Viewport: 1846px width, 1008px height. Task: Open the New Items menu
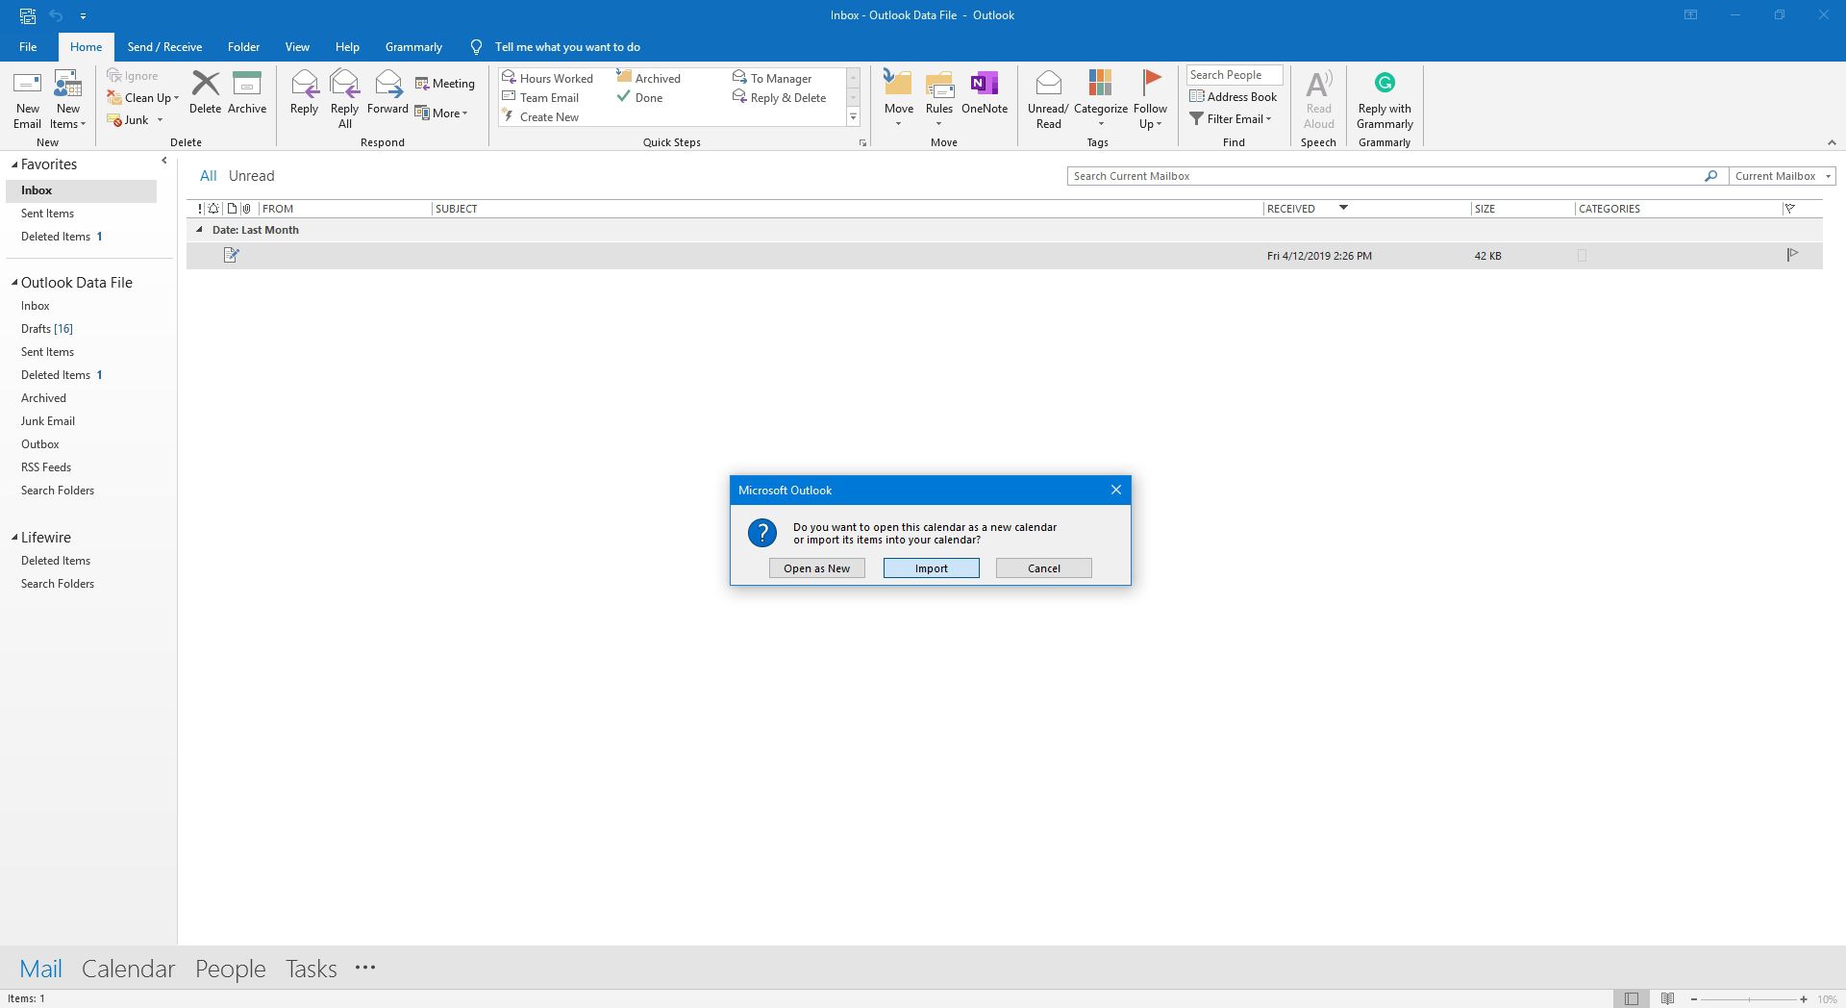(67, 100)
